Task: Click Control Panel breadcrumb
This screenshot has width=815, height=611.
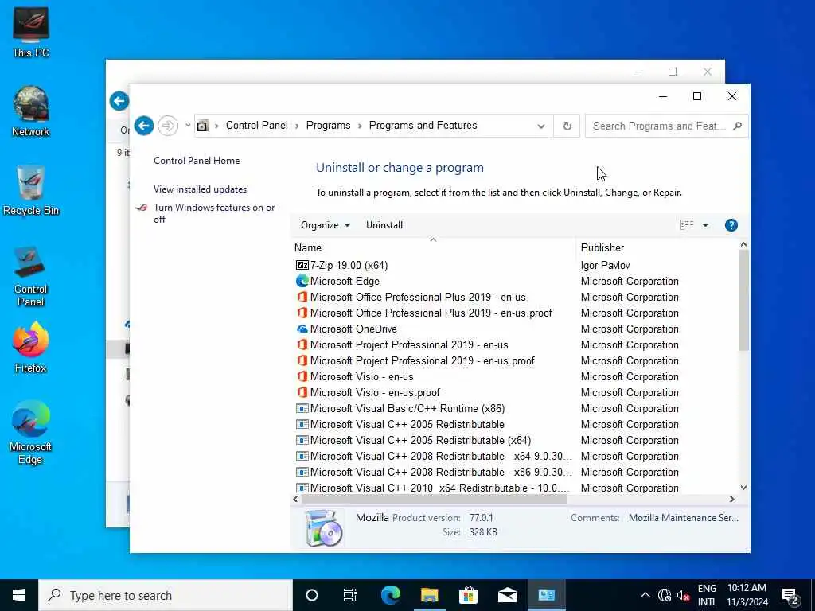Action: (x=257, y=125)
